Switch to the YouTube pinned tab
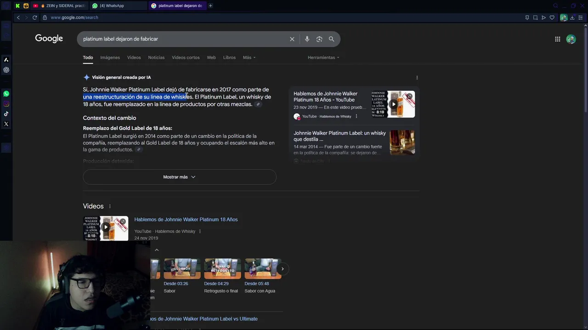 pos(35,6)
